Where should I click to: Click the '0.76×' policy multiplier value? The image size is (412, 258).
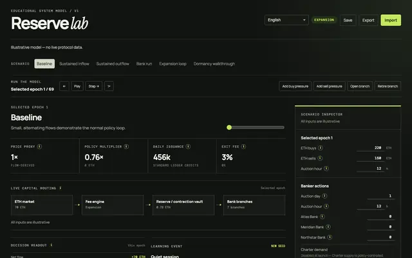coord(94,157)
